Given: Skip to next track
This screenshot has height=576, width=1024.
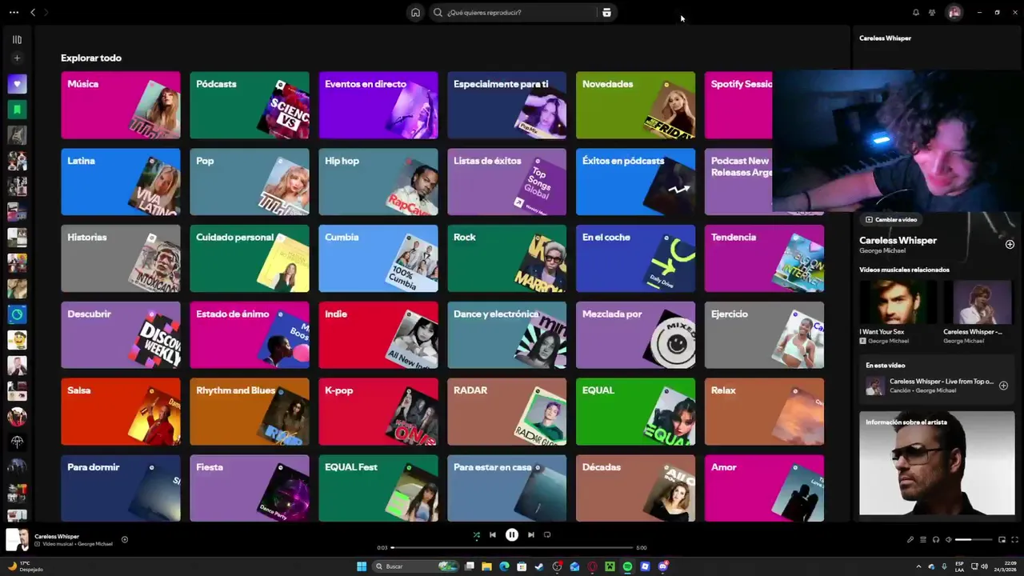Looking at the screenshot, I should pos(530,535).
